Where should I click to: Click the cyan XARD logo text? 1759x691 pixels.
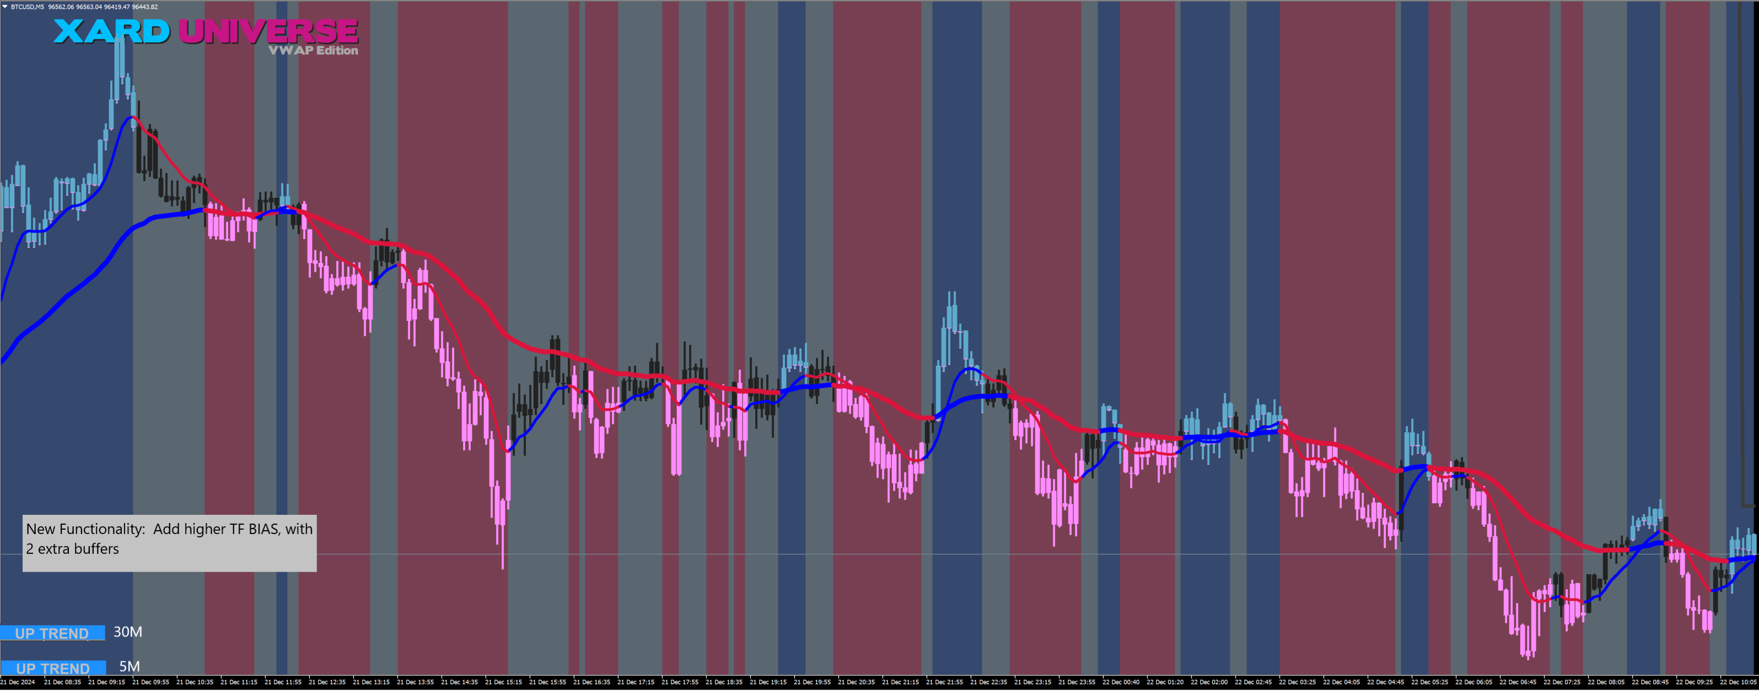pyautogui.click(x=111, y=31)
